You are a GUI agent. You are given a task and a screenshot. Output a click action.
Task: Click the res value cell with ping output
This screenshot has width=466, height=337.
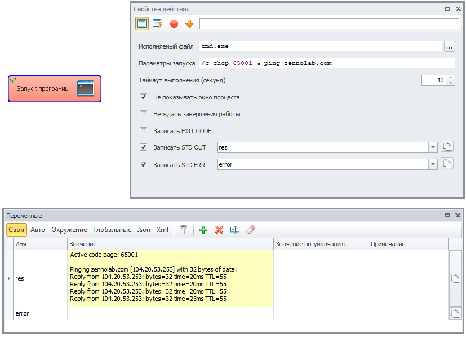(170, 278)
